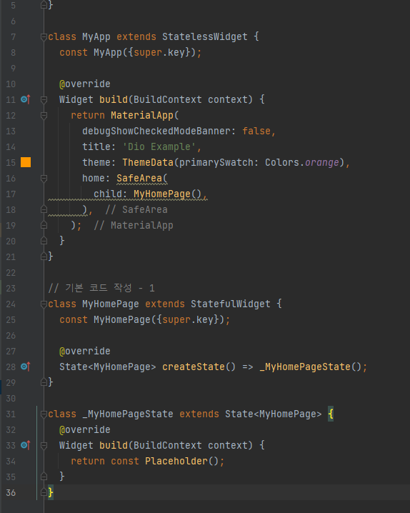Click the 'Dio Example' string
This screenshot has height=513, width=410.
click(159, 146)
